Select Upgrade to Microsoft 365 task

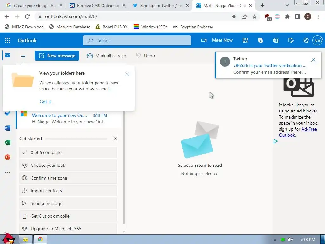pyautogui.click(x=68, y=229)
